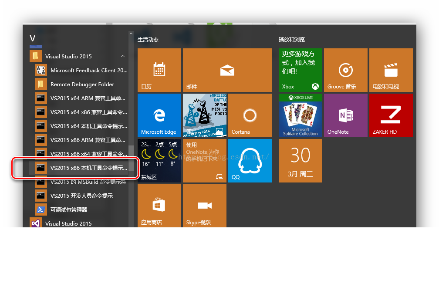Click the purple Visual Studio logo icon
Image resolution: width=439 pixels, height=304 pixels.
point(36,223)
